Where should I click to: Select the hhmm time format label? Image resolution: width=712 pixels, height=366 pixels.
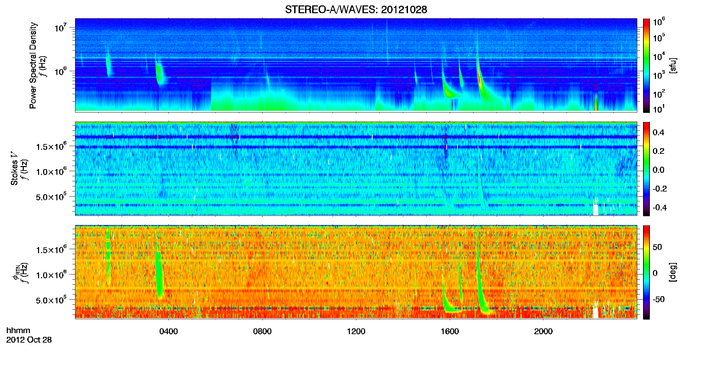point(18,330)
